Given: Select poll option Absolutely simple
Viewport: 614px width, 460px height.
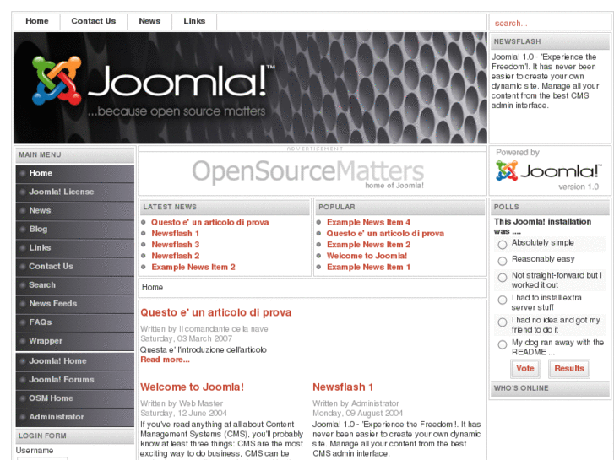Looking at the screenshot, I should (503, 245).
